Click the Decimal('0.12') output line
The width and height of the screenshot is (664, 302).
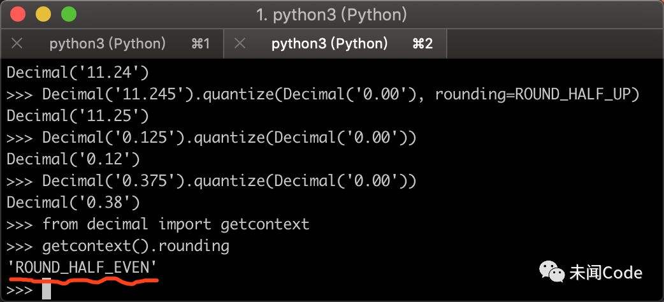tap(73, 159)
